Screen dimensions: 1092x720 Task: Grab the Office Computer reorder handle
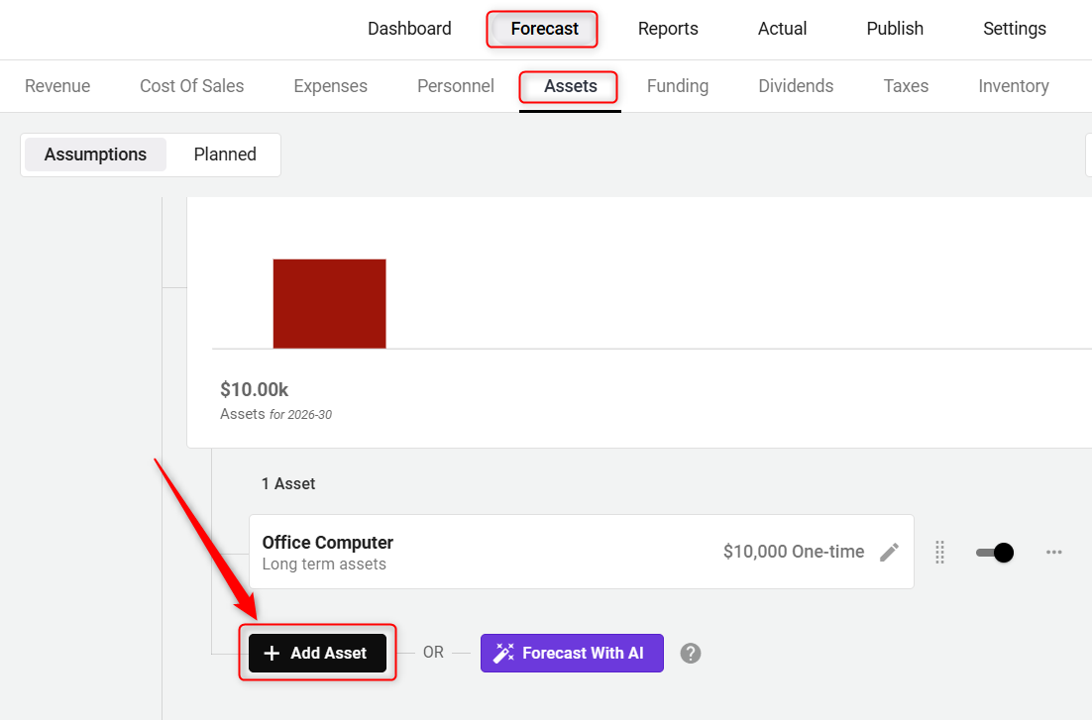[x=939, y=553]
